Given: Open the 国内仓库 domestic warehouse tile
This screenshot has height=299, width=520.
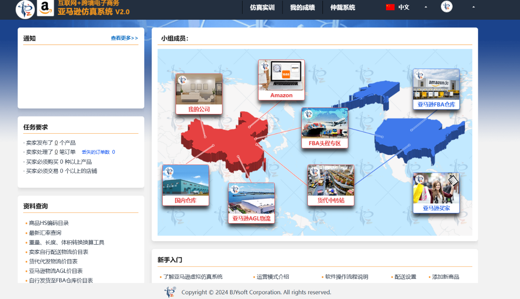Looking at the screenshot, I should tap(185, 185).
